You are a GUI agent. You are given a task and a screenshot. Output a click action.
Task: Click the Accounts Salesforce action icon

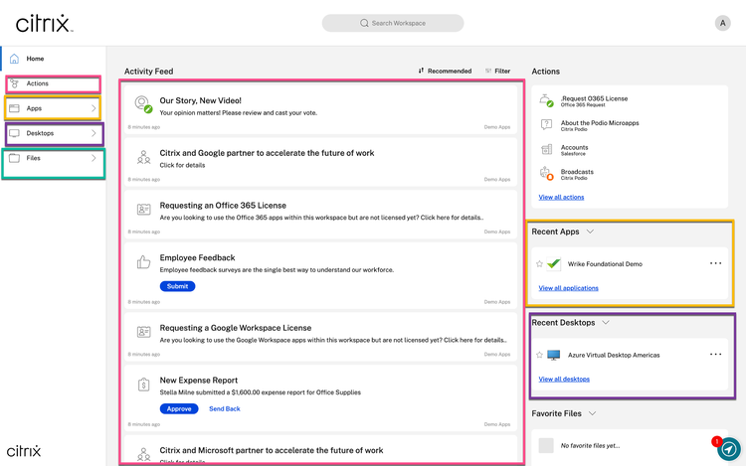coord(546,149)
